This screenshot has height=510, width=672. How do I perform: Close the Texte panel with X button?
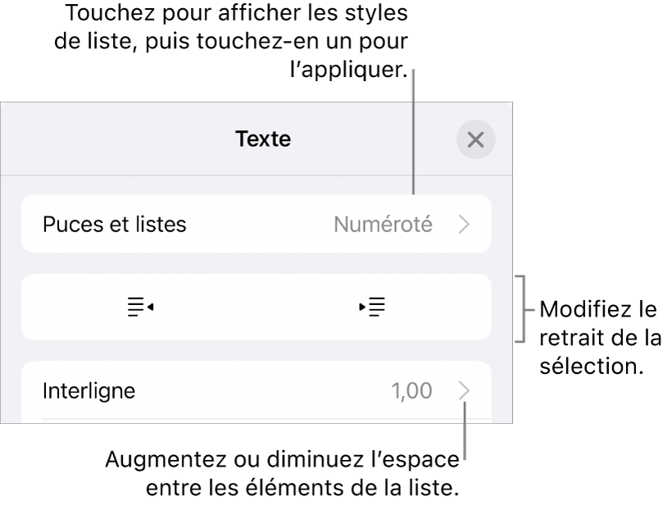tap(475, 140)
